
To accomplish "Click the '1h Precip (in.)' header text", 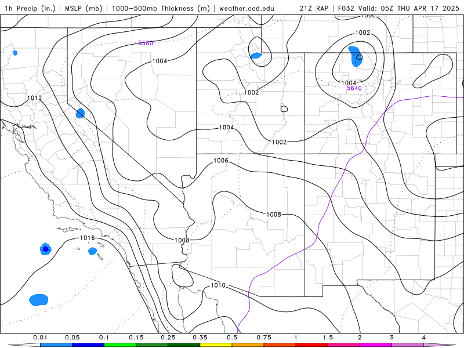I will (x=30, y=8).
